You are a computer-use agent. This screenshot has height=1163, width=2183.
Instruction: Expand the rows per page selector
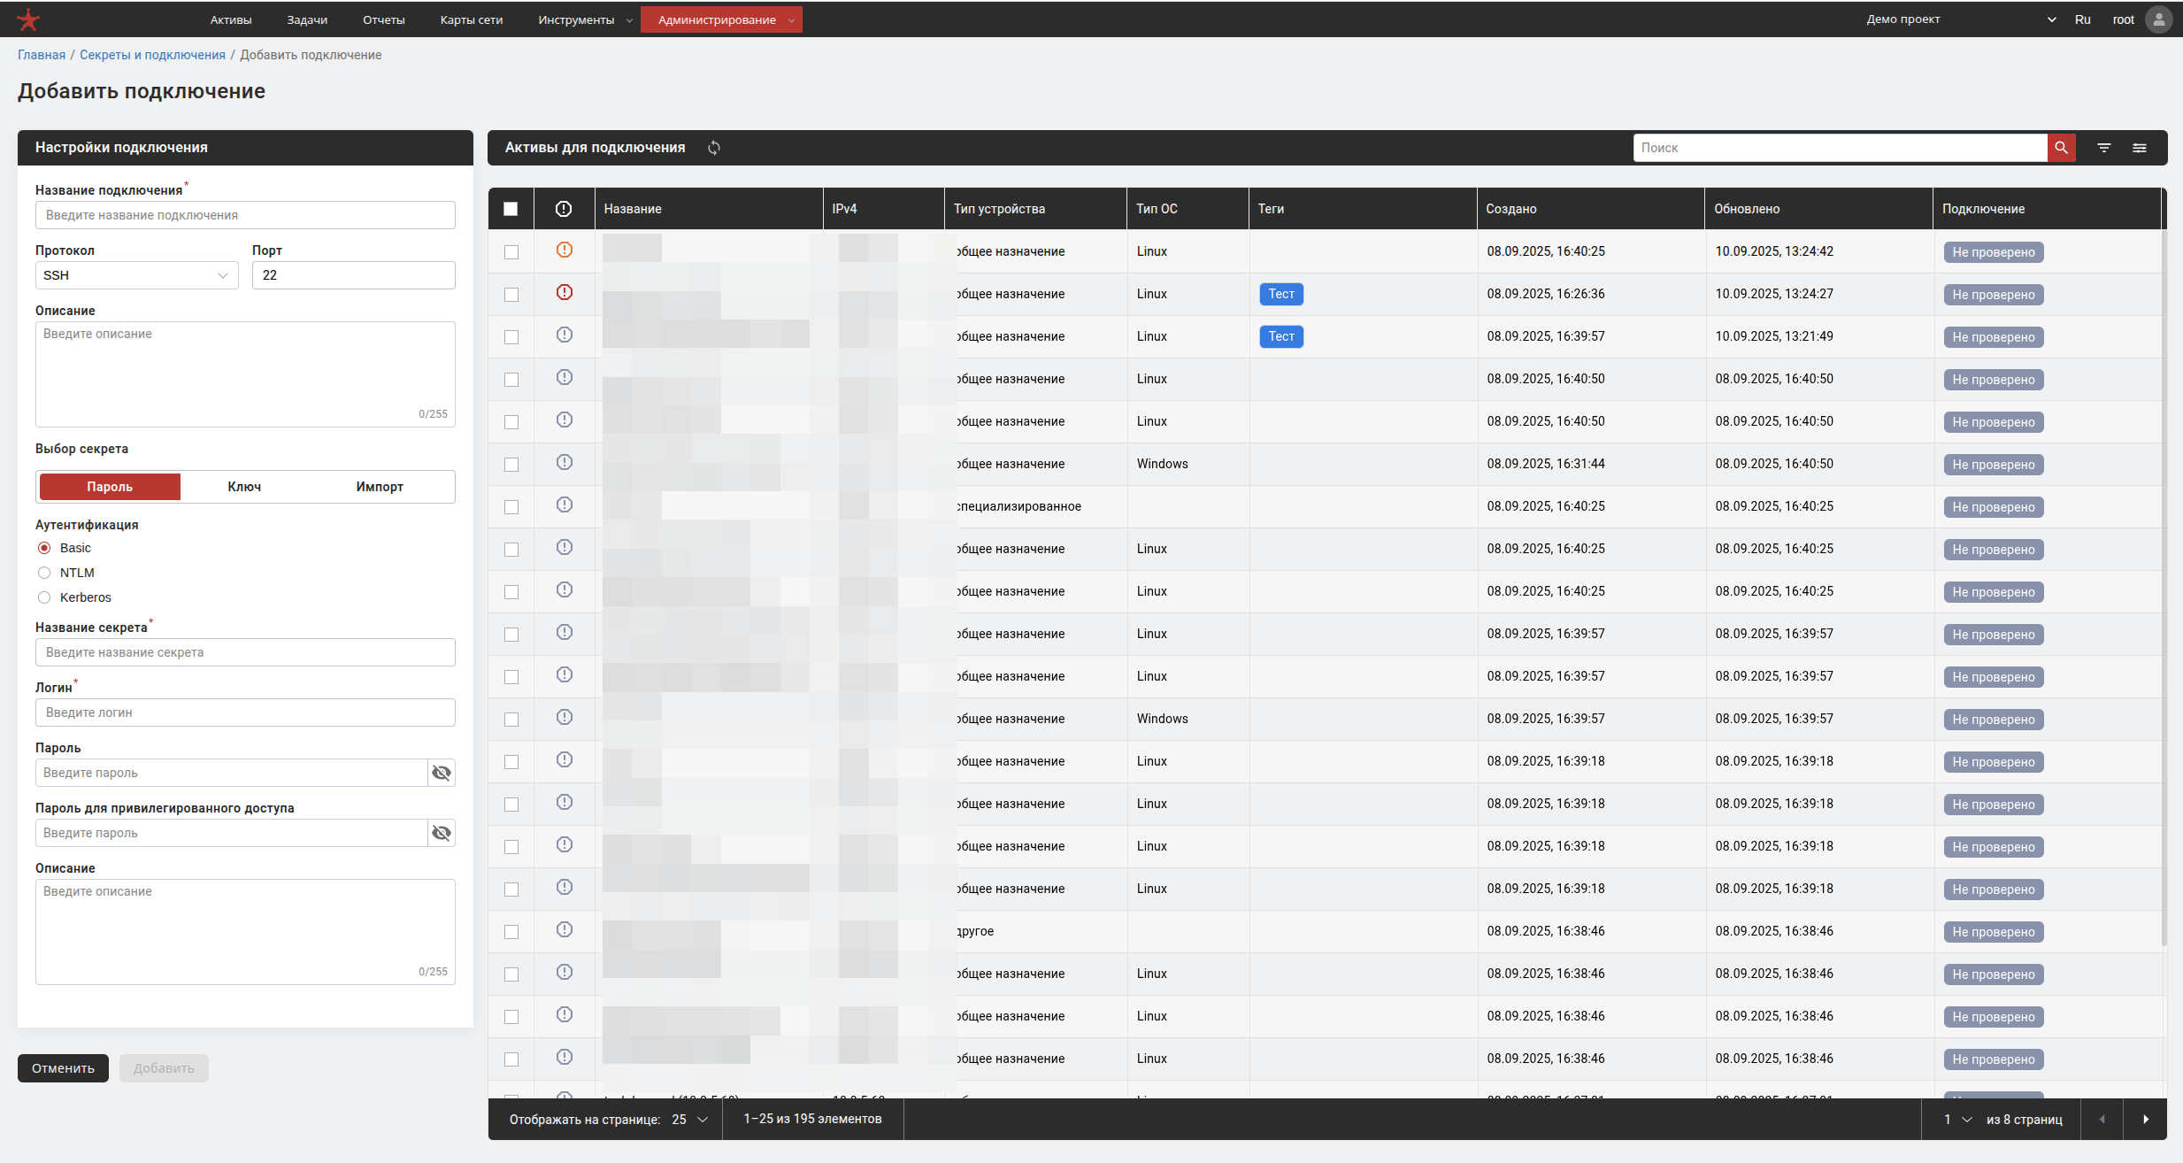[690, 1120]
